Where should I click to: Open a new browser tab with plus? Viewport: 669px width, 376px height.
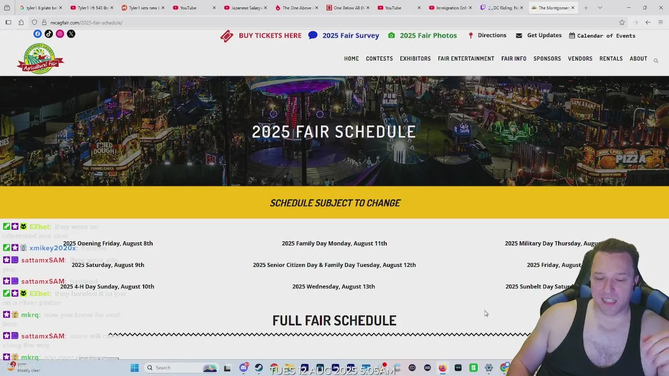click(586, 8)
